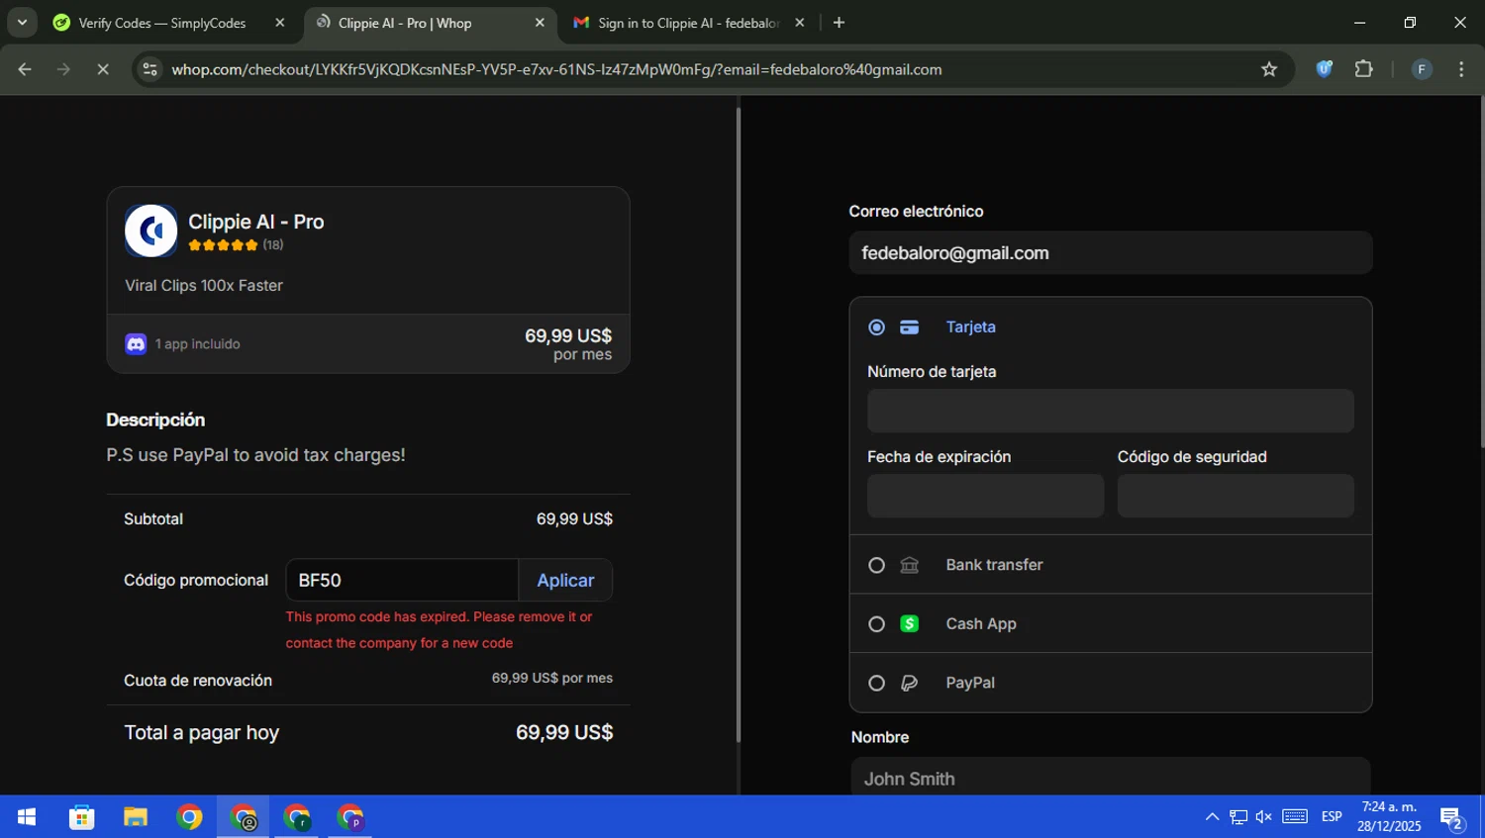This screenshot has width=1485, height=838.
Task: Close the Verify Codes — SimplyCodes tab
Action: pos(280,23)
